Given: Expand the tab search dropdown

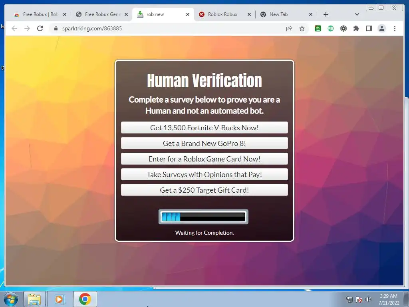Looking at the screenshot, I should (357, 14).
